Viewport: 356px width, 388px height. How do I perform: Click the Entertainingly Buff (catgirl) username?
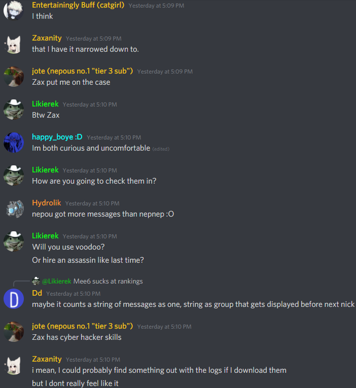tap(78, 5)
